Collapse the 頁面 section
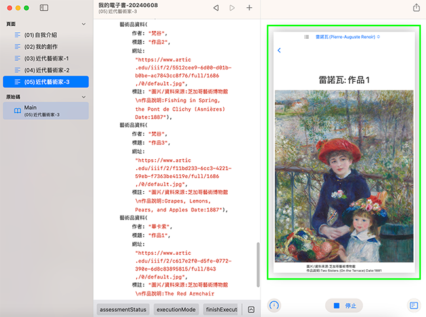 tap(84, 24)
